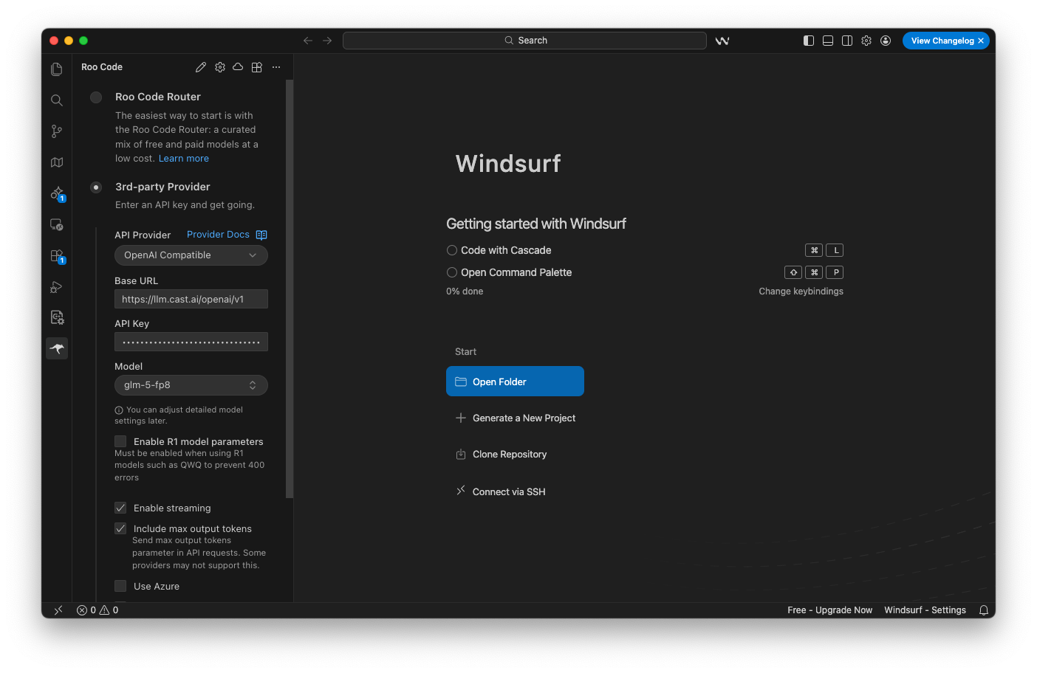Open the Remote Explorer view
Image resolution: width=1037 pixels, height=673 pixels.
pos(57,224)
